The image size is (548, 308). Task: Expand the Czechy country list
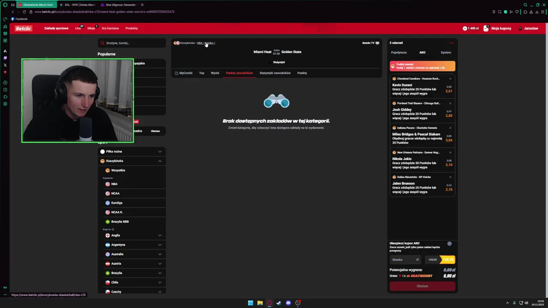[x=160, y=292]
